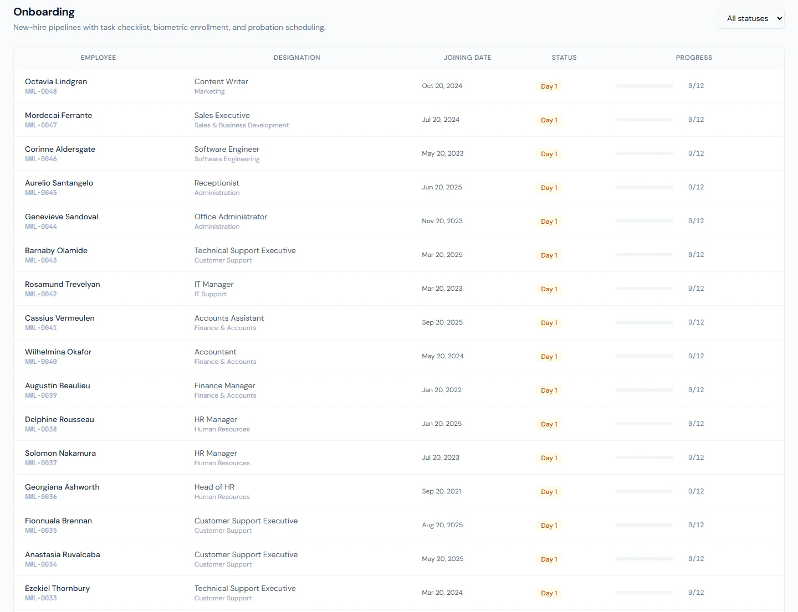The height and width of the screenshot is (612, 798).
Task: Click joining date Sep 20, 2021
Action: (x=442, y=491)
